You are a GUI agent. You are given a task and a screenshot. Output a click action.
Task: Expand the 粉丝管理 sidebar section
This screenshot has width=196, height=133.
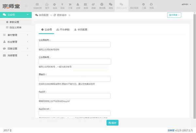[x=15, y=42]
